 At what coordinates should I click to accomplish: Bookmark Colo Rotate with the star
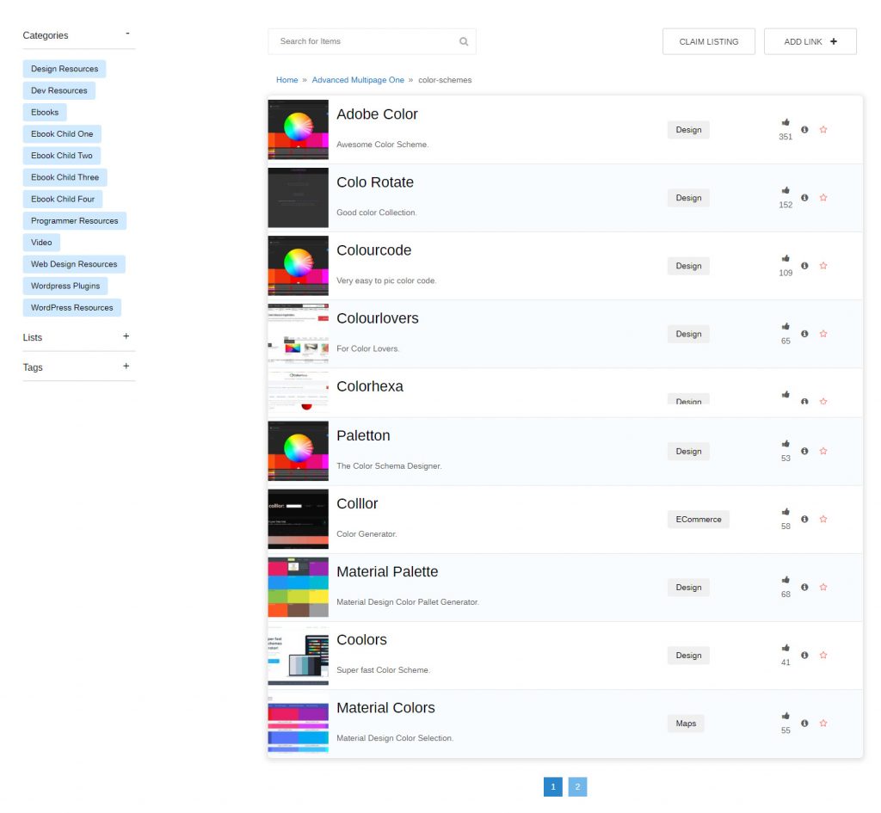823,198
